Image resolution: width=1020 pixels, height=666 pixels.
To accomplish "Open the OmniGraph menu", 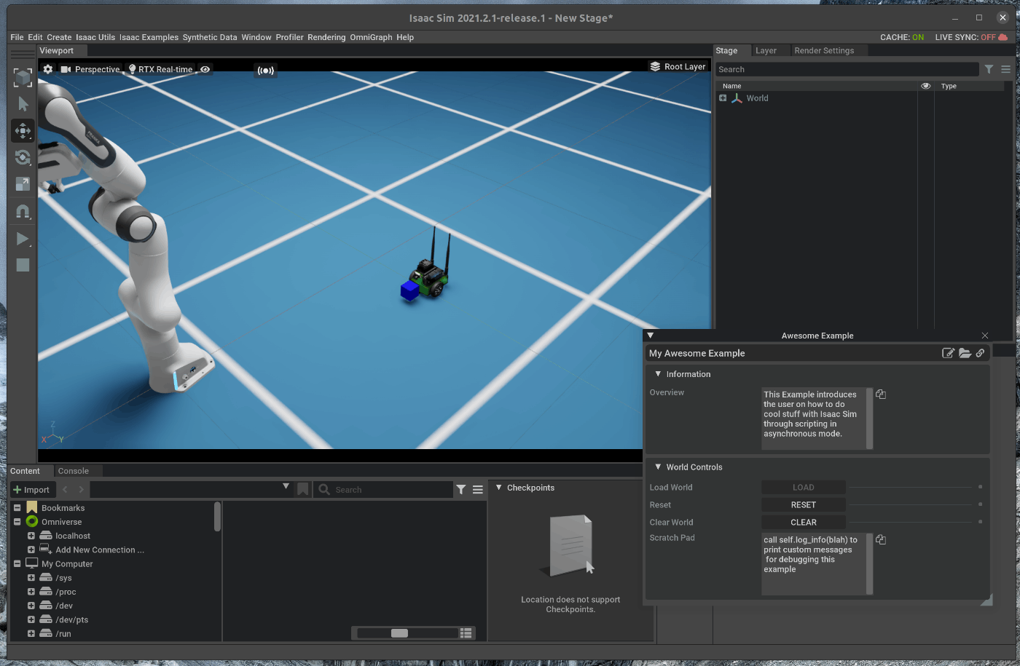I will point(371,37).
